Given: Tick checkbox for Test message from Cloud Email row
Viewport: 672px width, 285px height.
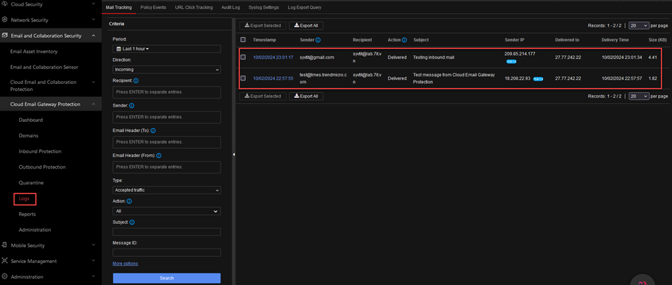Looking at the screenshot, I should (243, 78).
